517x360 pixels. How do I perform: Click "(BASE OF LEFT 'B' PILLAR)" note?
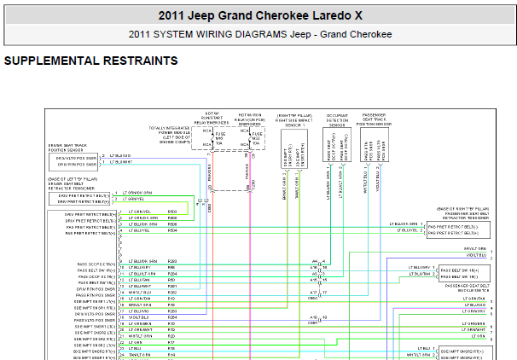(73, 179)
